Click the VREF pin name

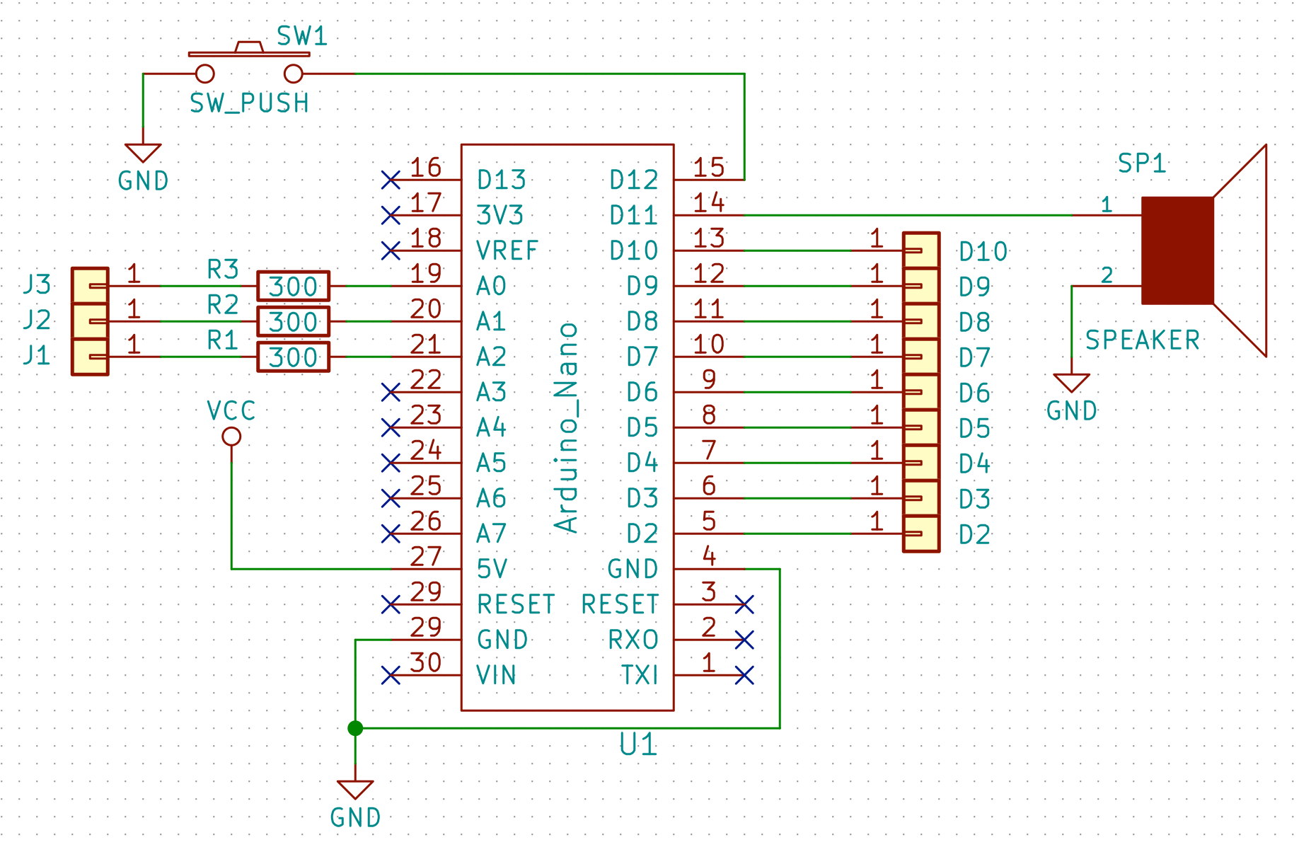tap(507, 250)
